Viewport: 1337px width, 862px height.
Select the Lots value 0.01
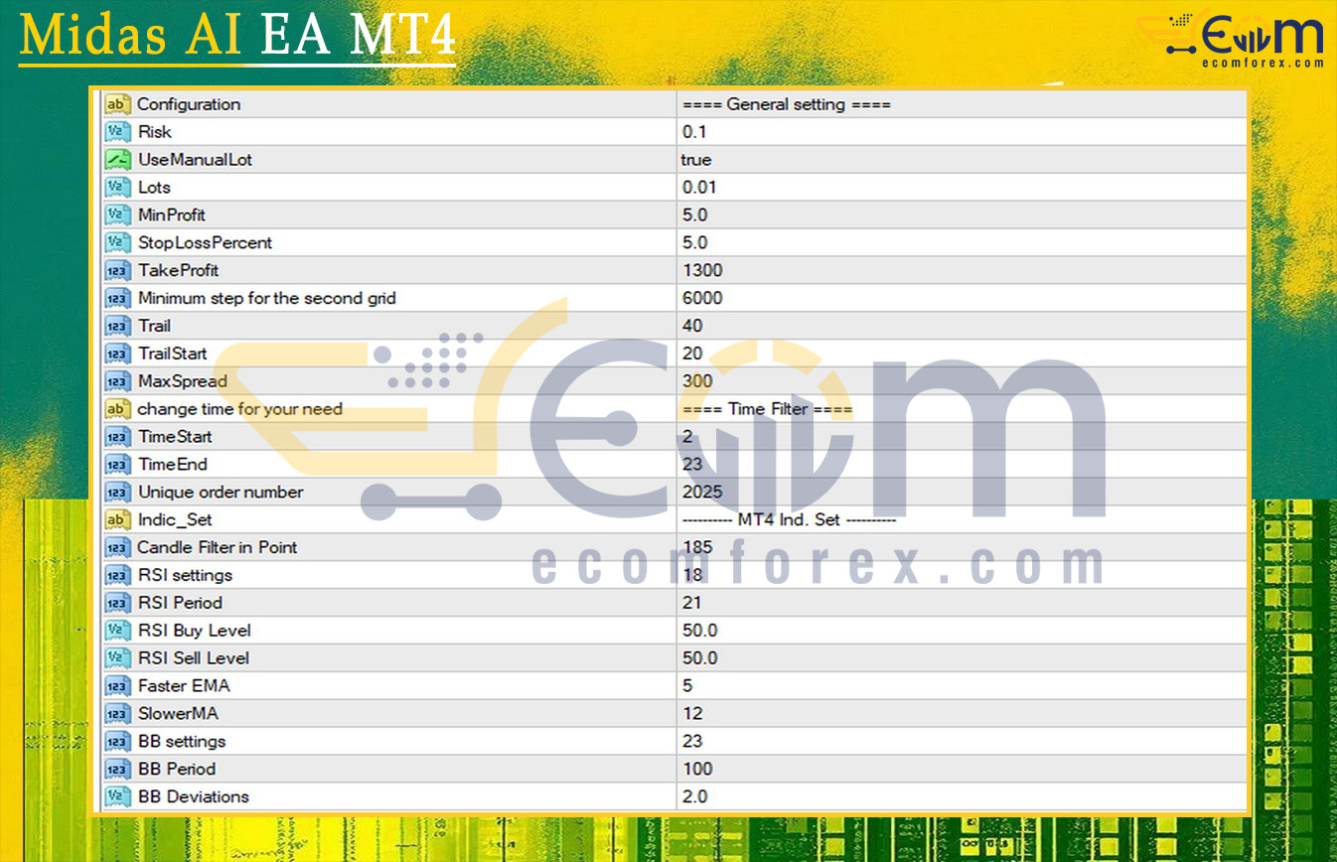point(699,188)
